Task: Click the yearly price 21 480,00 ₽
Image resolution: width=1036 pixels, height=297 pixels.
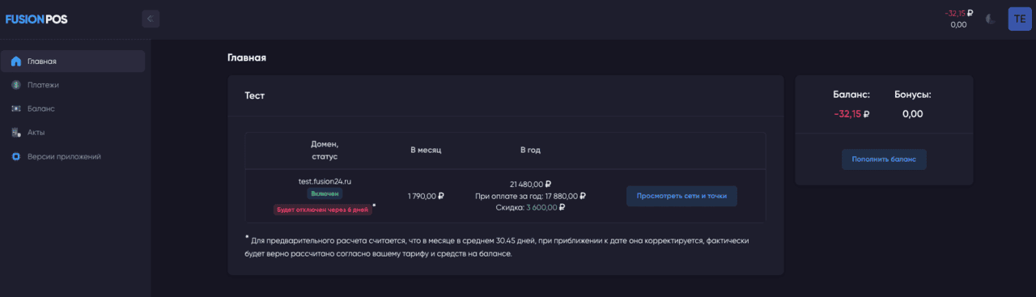Action: [x=531, y=184]
